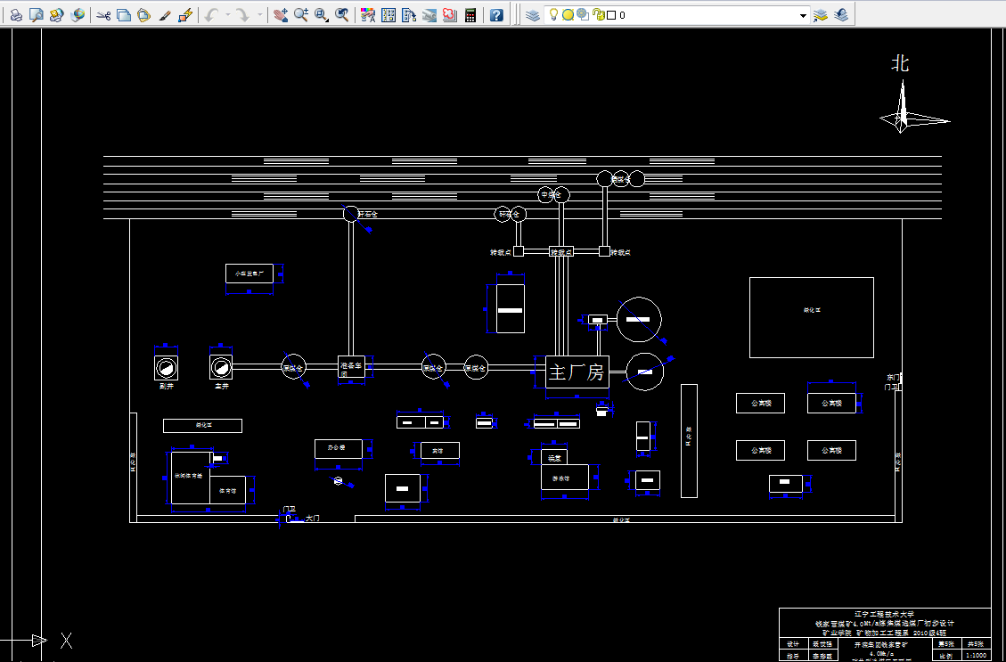
Task: Click the 3D DWF globe icon
Action: [x=77, y=15]
